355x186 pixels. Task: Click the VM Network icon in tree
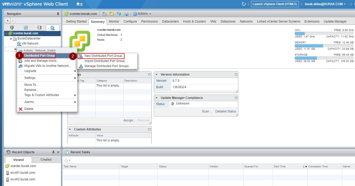point(19,44)
